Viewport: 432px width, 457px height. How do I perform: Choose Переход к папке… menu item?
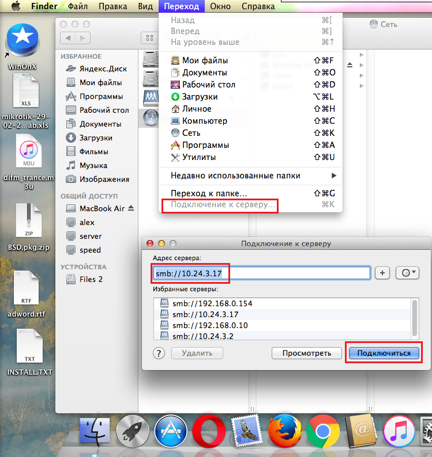pos(251,193)
